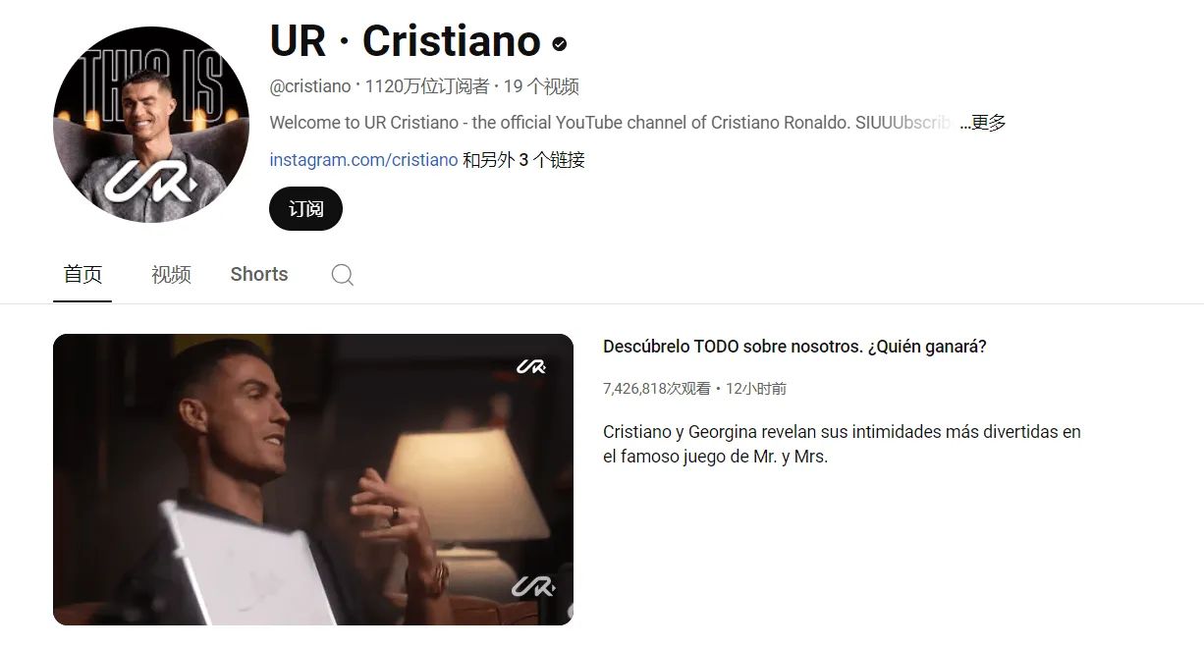The height and width of the screenshot is (649, 1204).
Task: Subscribe with the 订阅 button
Action: (x=305, y=208)
